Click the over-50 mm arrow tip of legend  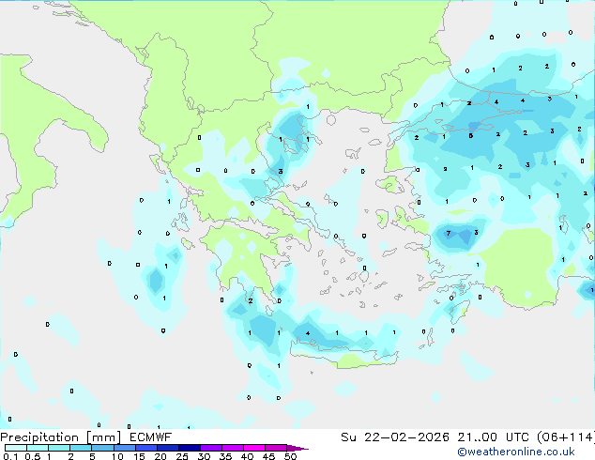pos(297,448)
